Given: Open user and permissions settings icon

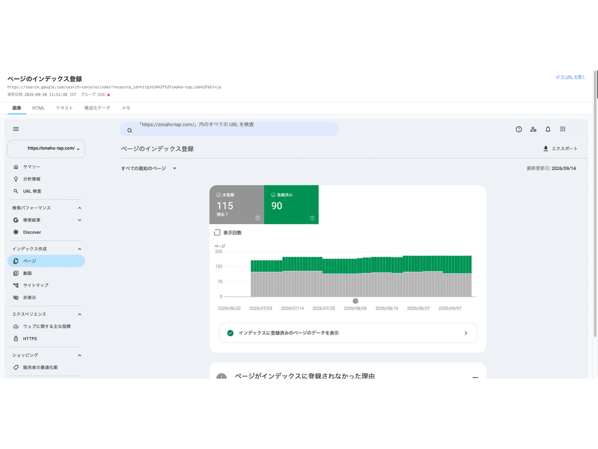Looking at the screenshot, I should pyautogui.click(x=533, y=129).
